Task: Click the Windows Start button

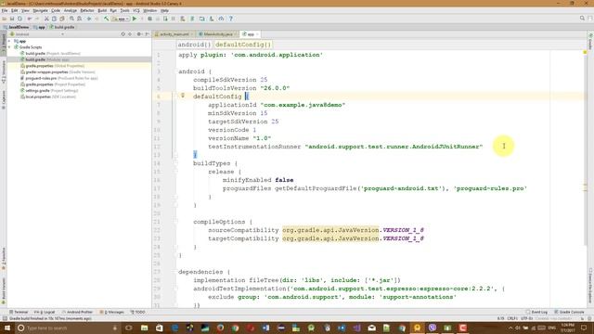Action: (6, 328)
